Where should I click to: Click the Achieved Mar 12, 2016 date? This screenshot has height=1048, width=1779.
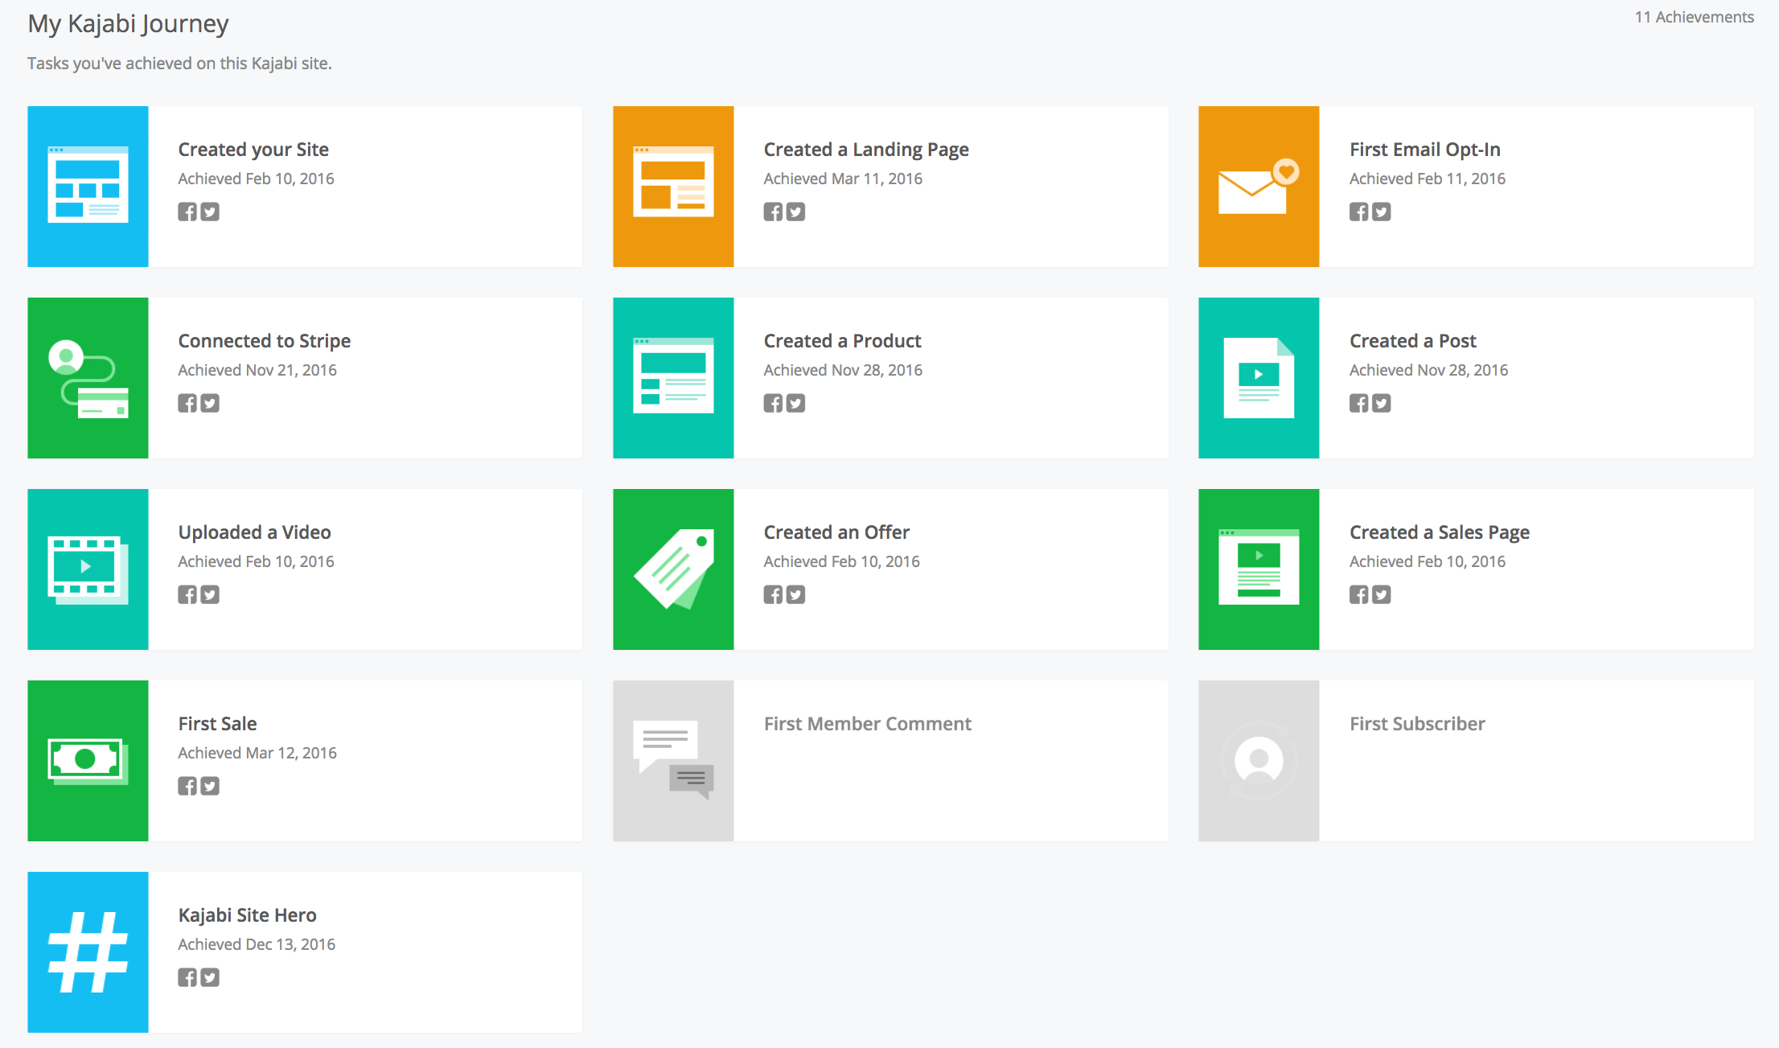click(257, 753)
